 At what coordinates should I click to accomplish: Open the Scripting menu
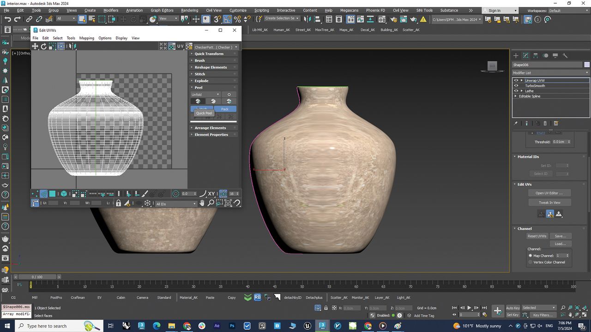click(x=262, y=10)
